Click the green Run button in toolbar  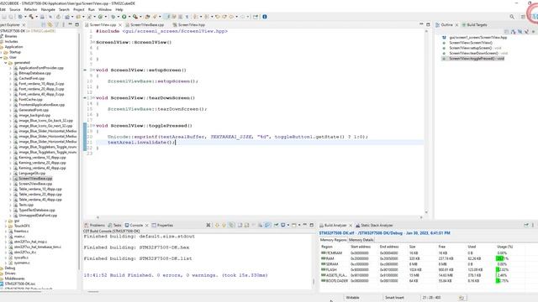[x=124, y=17]
